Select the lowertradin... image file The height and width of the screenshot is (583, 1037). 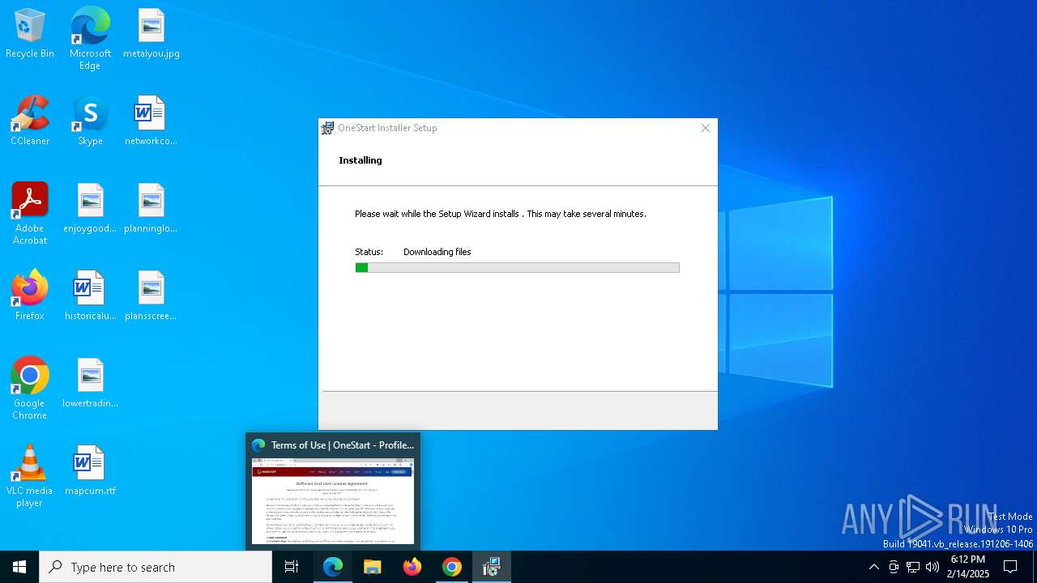pyautogui.click(x=90, y=383)
